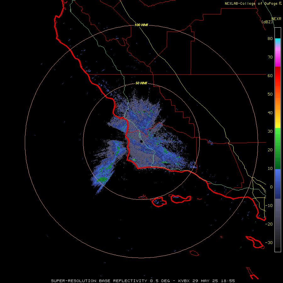Select the 30 value on dBZ scale
The image size is (283, 283).
[270, 131]
